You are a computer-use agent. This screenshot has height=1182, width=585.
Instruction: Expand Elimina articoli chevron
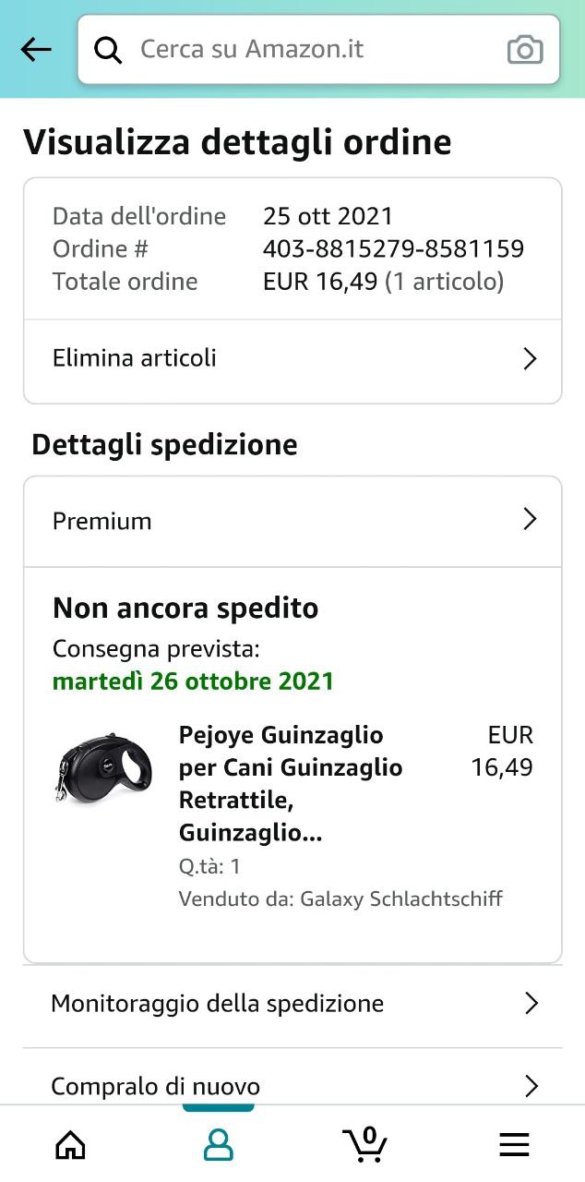click(x=530, y=358)
